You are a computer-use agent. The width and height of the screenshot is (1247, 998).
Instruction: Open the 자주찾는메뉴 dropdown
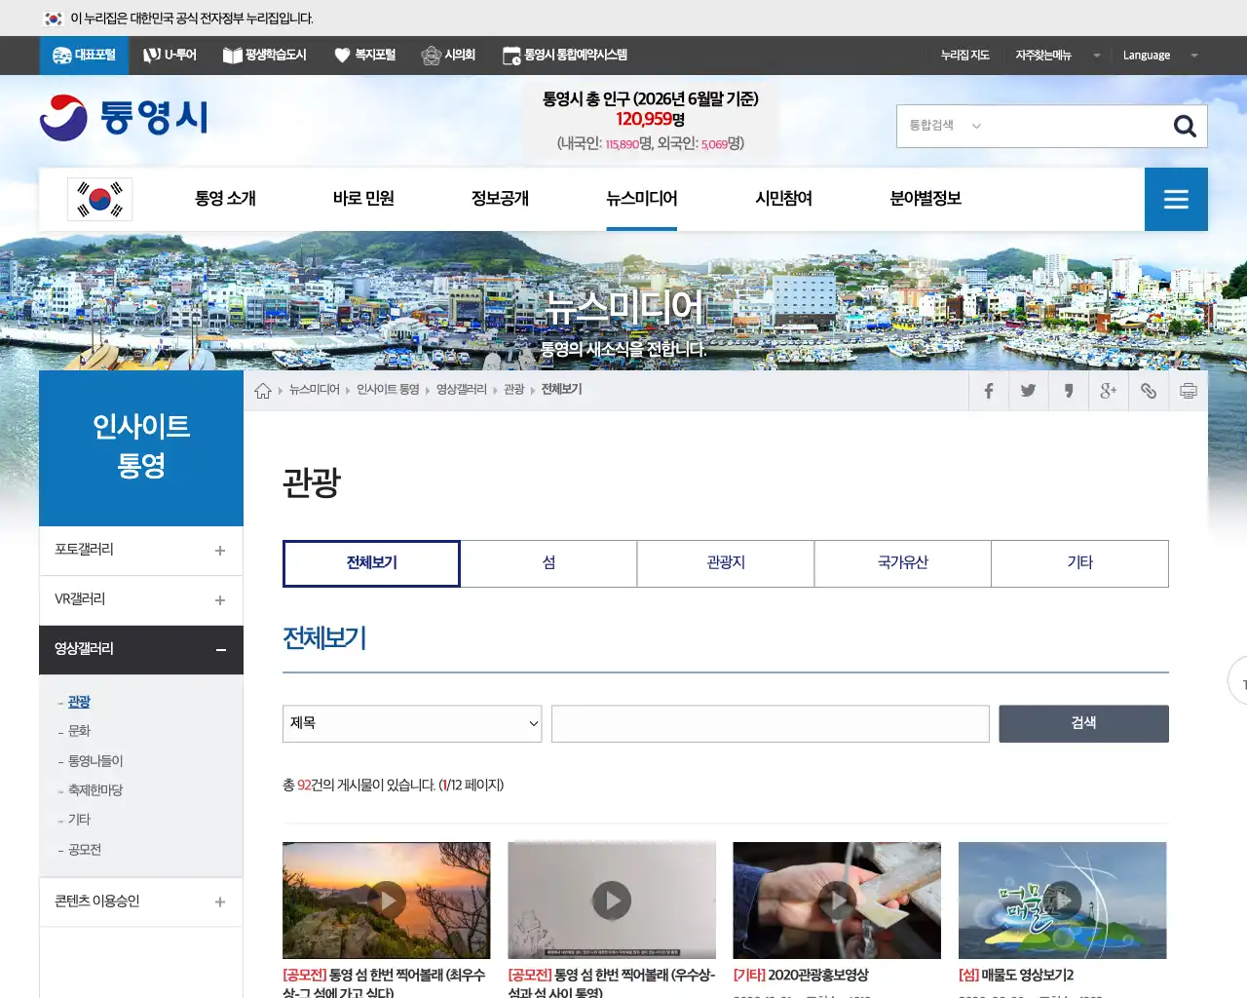tap(1057, 56)
